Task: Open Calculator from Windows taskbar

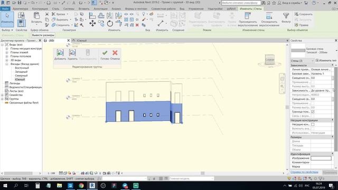Action: point(37,185)
